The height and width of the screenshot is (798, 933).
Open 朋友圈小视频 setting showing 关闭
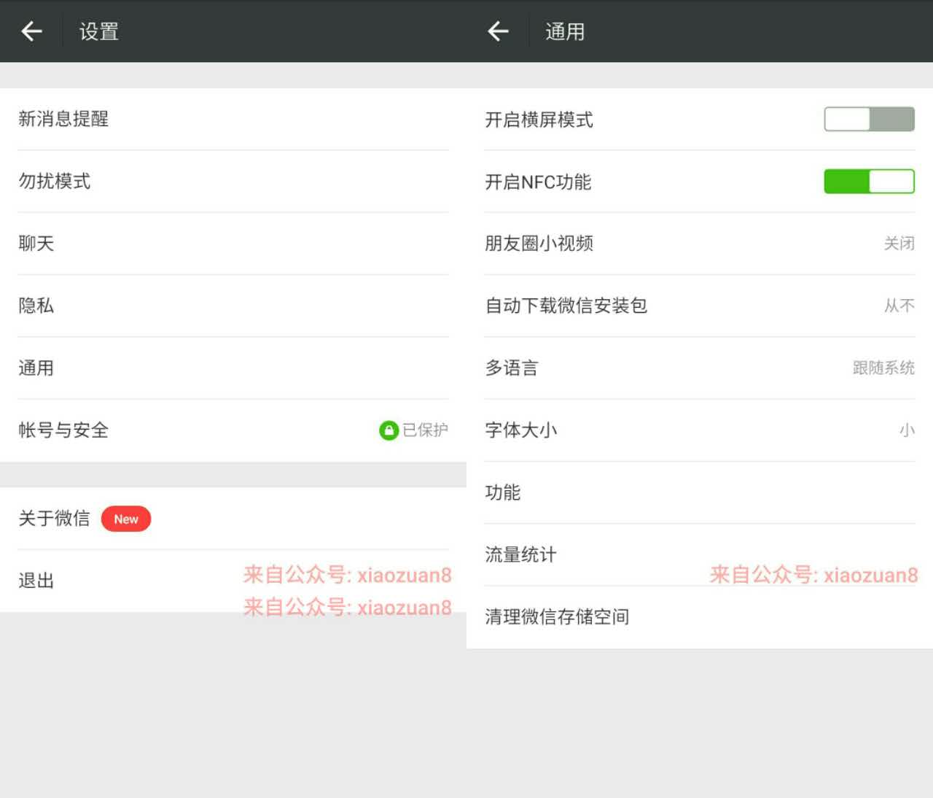tap(698, 244)
